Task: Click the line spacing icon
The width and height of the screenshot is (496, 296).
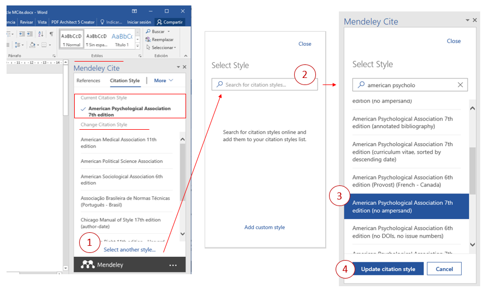Action: click(17, 45)
